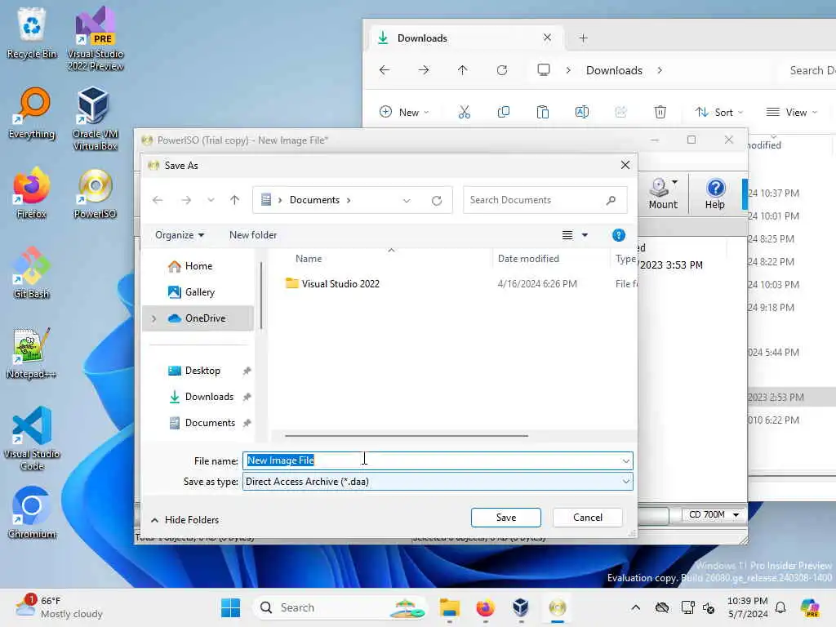The image size is (836, 627).
Task: Add new tab in Explorer window
Action: [x=583, y=38]
